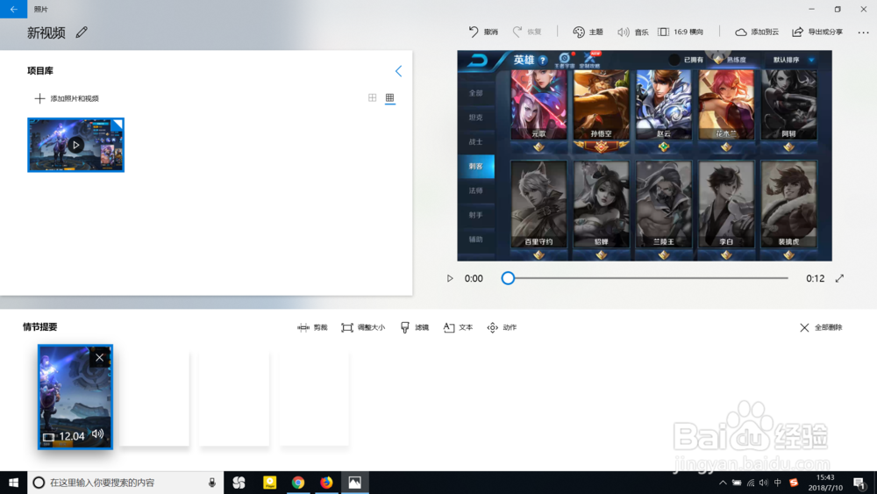Open the system tray volume control

pyautogui.click(x=764, y=483)
